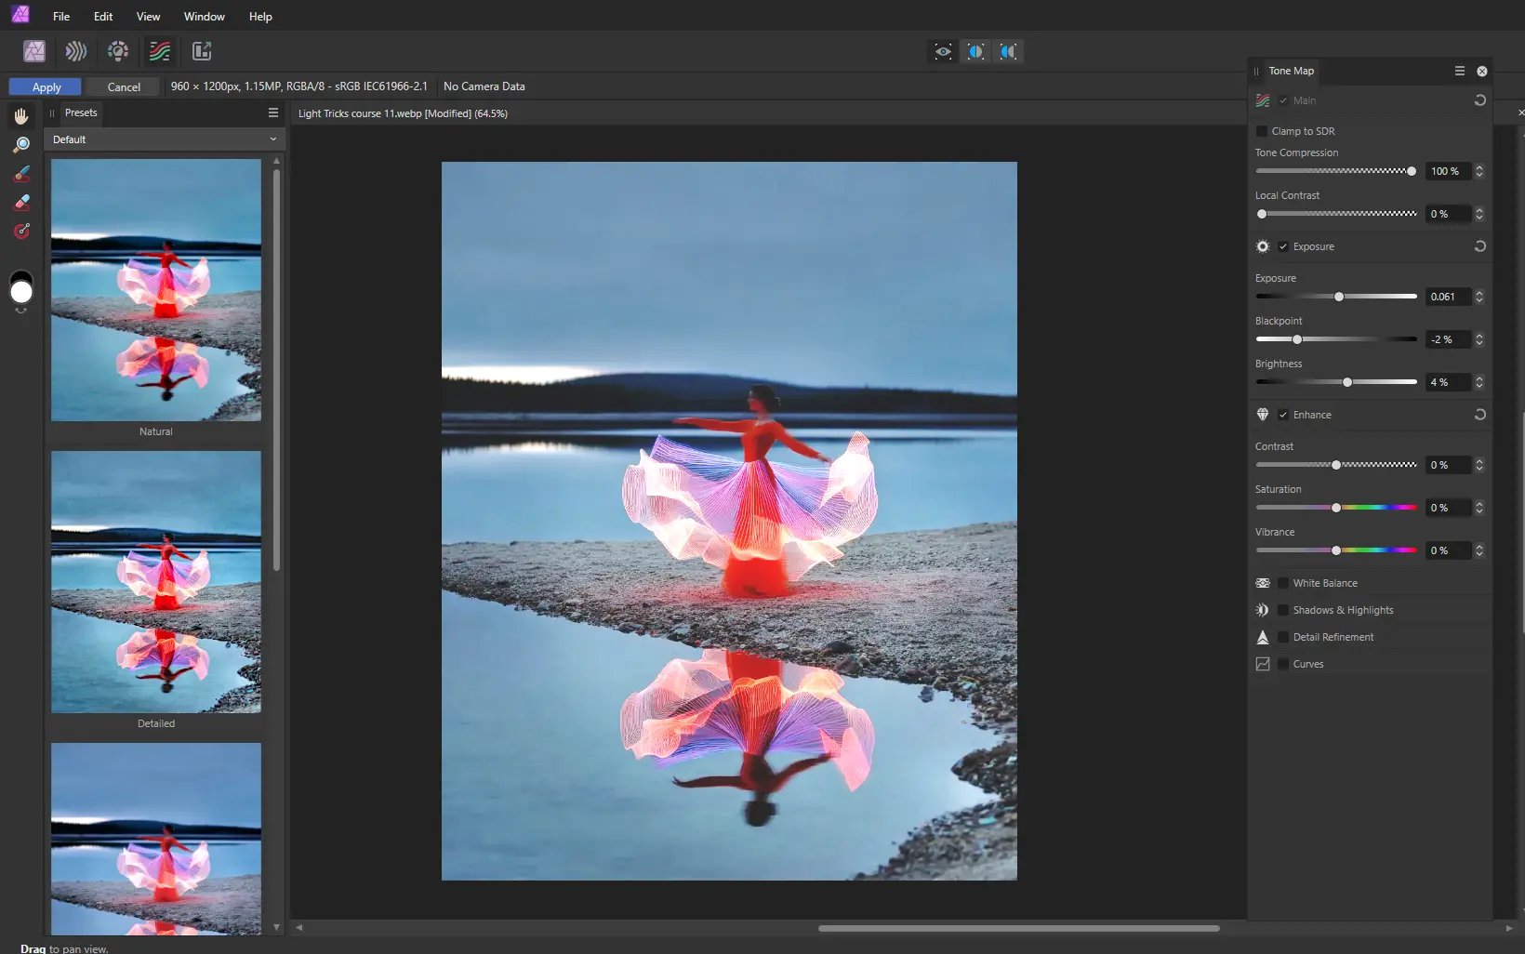Open the Edit menu

(x=103, y=17)
